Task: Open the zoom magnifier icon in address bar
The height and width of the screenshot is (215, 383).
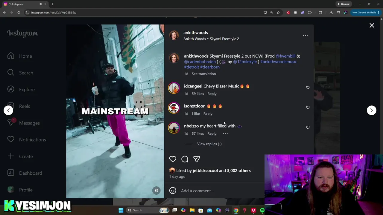Action: (272, 13)
